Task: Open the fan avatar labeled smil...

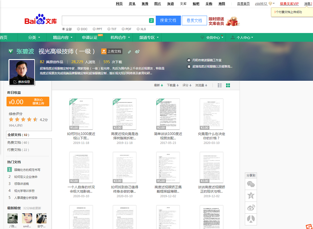Action: (27, 218)
